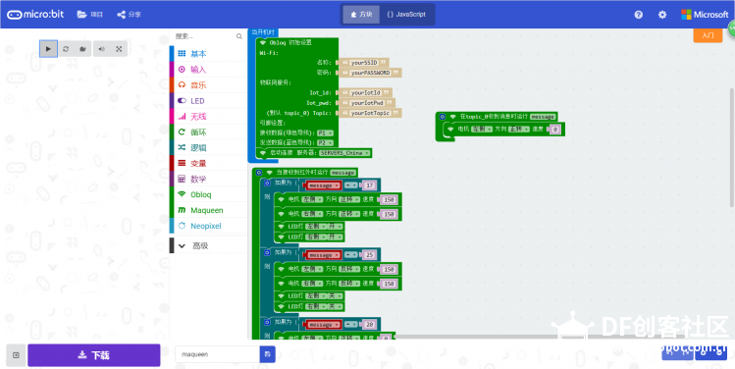
Task: Open motor side dropdown in topic_0 block
Action: [x=482, y=129]
